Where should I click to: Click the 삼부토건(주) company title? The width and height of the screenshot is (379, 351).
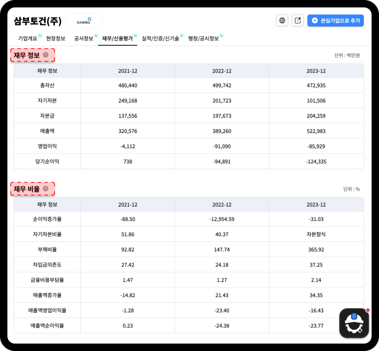[38, 21]
